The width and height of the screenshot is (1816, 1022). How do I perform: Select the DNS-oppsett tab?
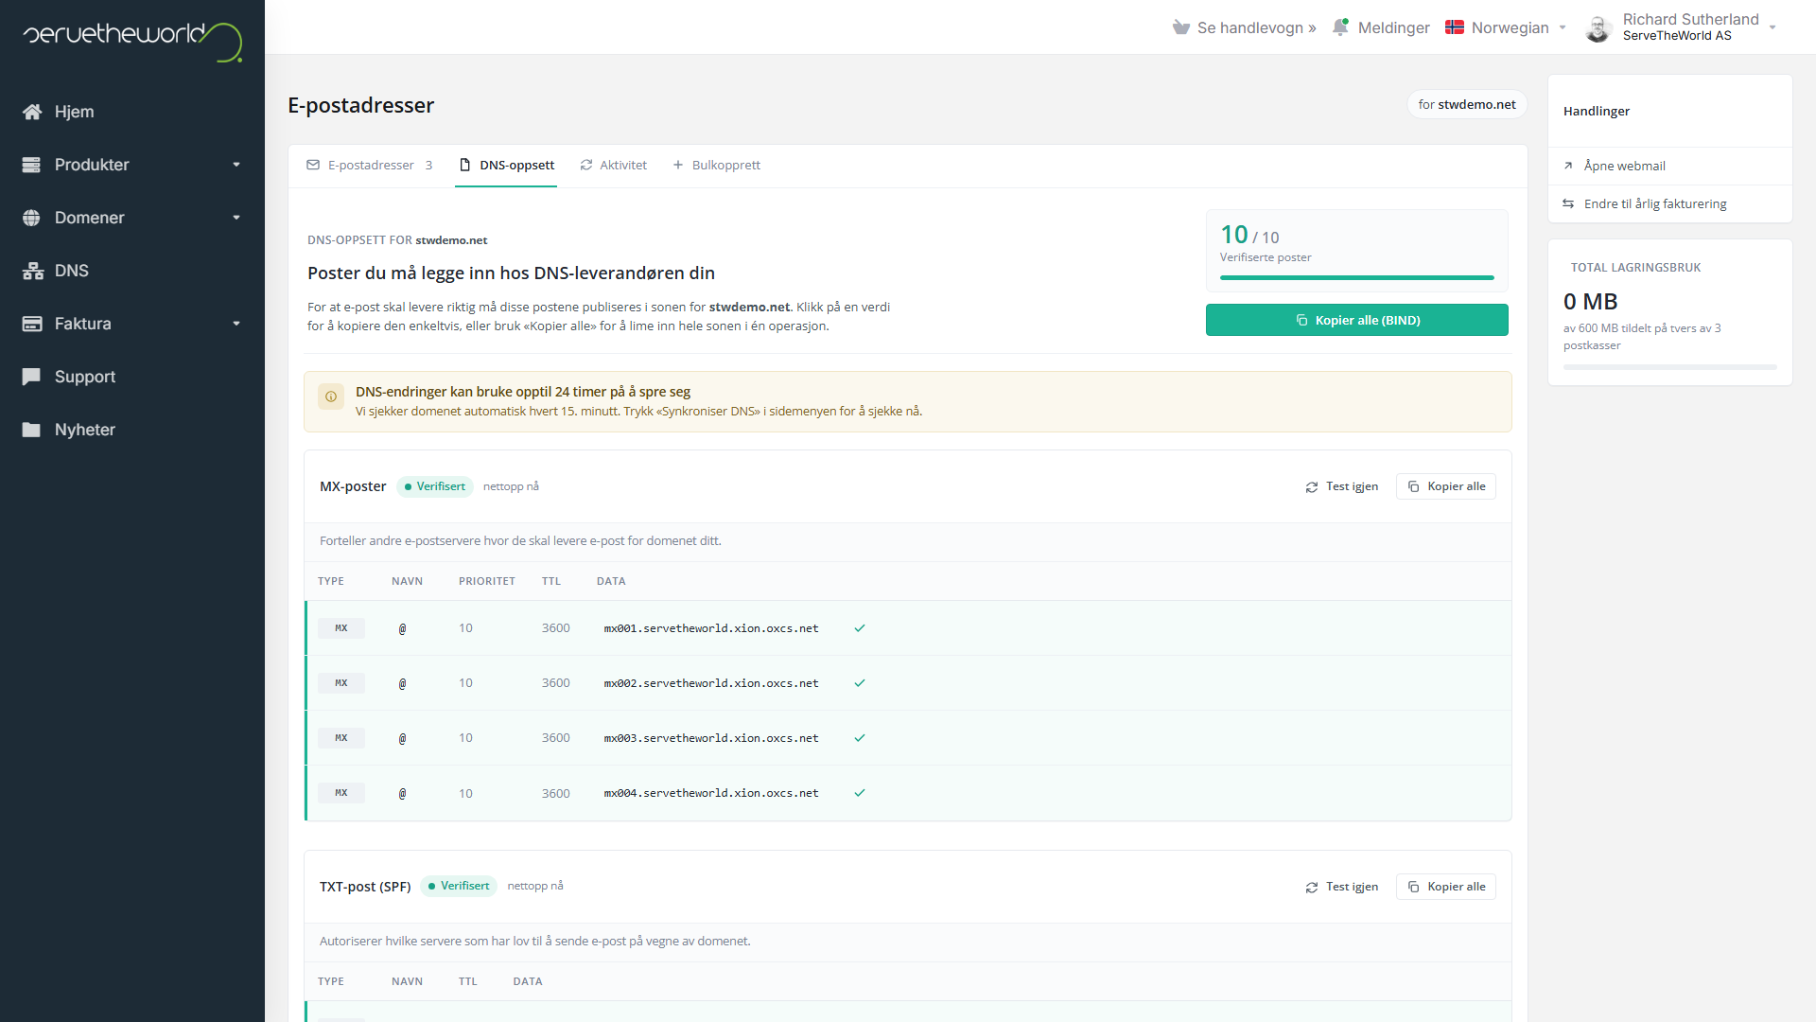506,165
